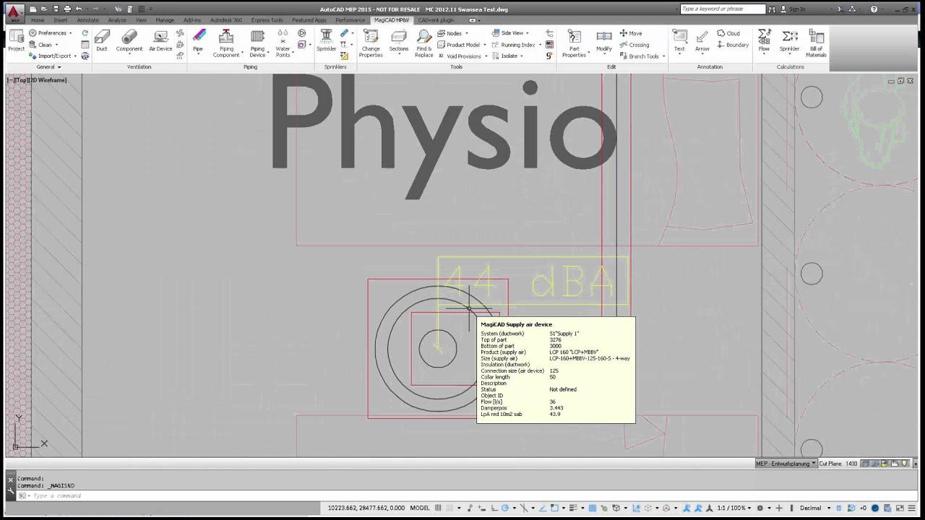The width and height of the screenshot is (925, 520).
Task: Click Product Model button
Action: (461, 45)
